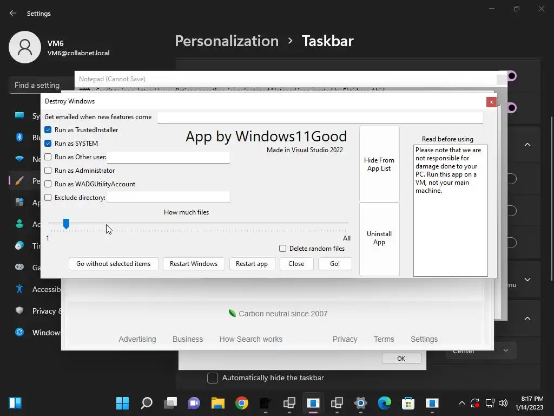Click How Search works link
Screen dimensions: 554x416
(251, 339)
